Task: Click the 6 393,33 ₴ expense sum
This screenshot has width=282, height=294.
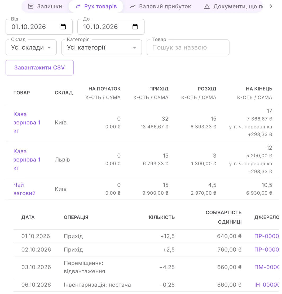Action: coord(203,127)
